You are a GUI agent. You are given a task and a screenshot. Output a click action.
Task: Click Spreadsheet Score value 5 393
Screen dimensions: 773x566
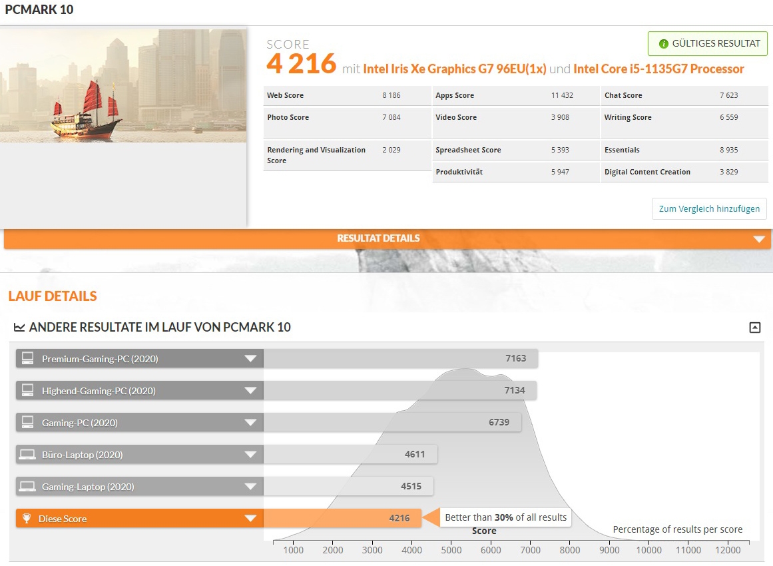560,150
